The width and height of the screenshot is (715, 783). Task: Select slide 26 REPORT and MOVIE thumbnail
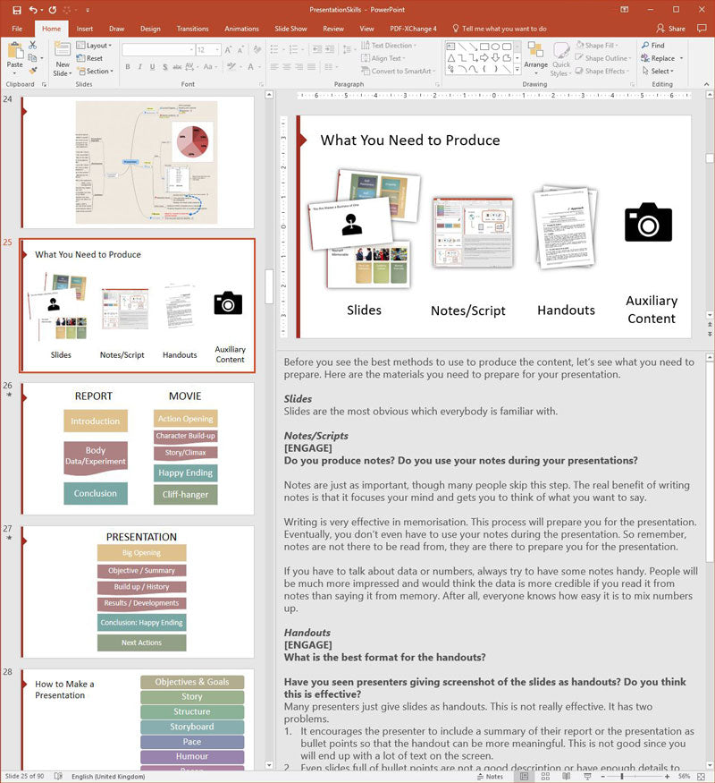138,448
